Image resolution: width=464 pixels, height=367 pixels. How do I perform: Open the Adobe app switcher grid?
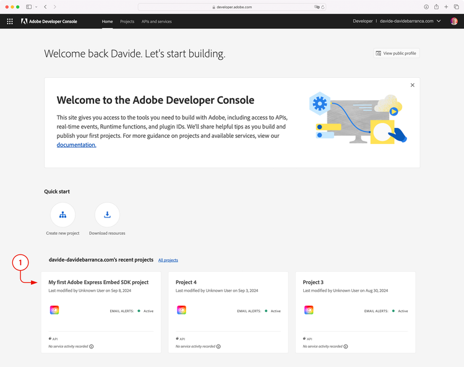(x=10, y=21)
